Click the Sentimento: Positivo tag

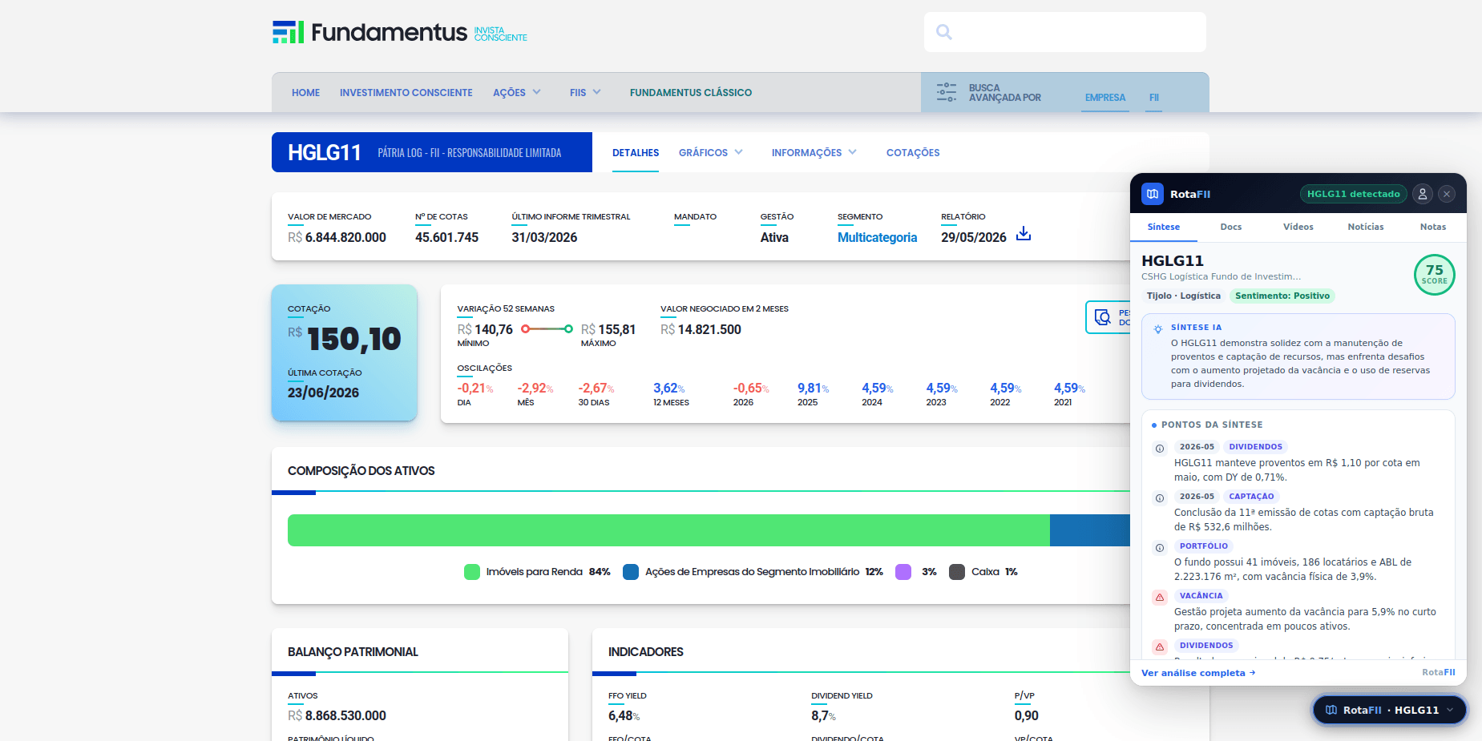[1282, 296]
